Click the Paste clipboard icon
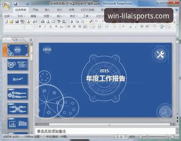The width and height of the screenshot is (181, 141). click(x=83, y=22)
